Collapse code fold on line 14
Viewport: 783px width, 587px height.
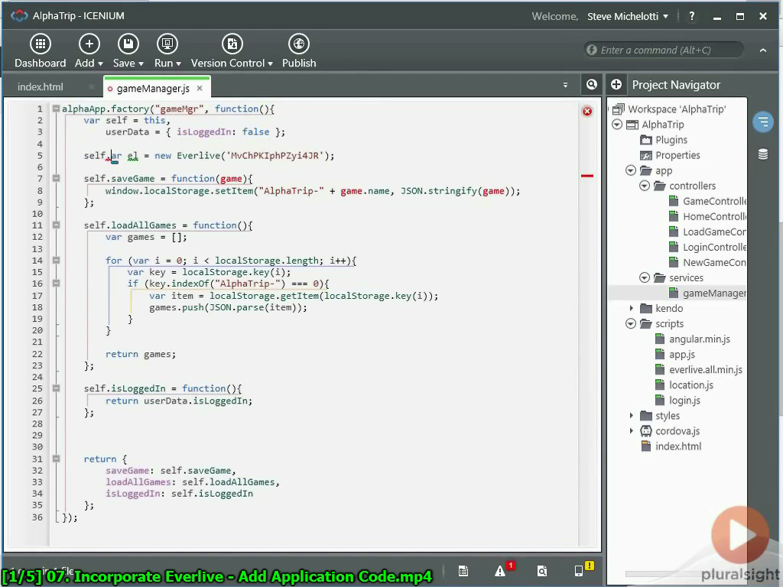click(56, 260)
